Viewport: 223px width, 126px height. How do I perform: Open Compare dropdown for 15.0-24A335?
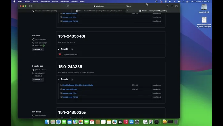tap(38, 80)
